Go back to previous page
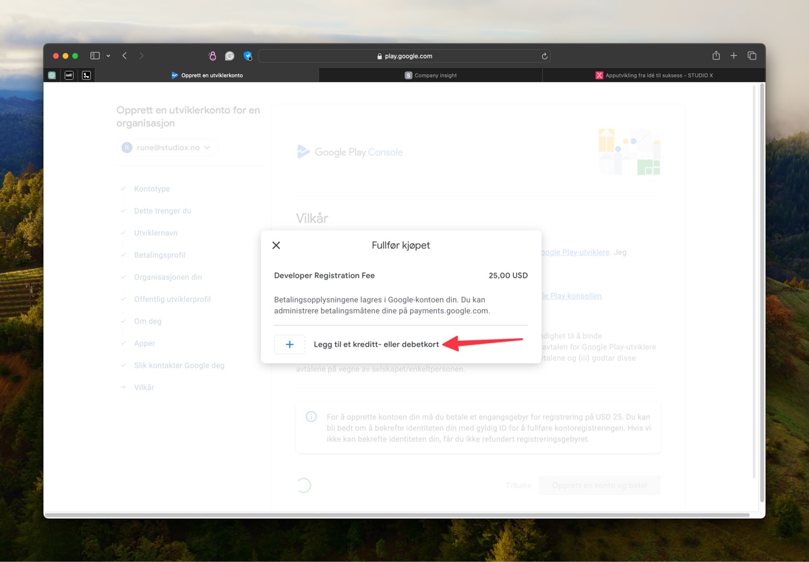This screenshot has width=809, height=562. pyautogui.click(x=125, y=56)
